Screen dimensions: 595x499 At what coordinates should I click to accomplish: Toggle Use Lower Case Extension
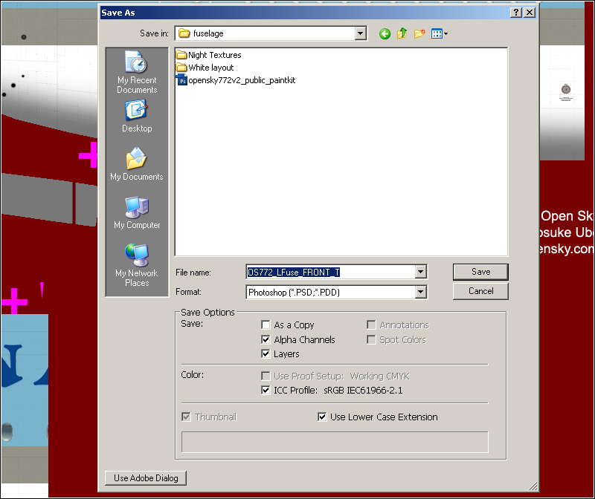coord(322,417)
